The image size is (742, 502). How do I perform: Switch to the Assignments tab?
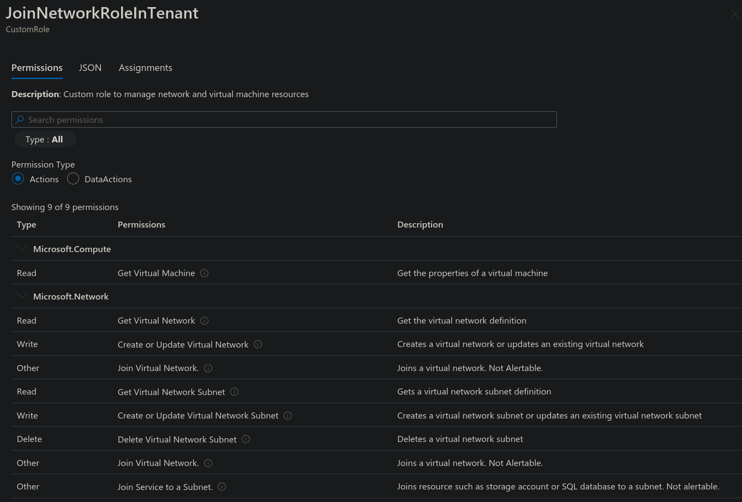[x=146, y=68]
